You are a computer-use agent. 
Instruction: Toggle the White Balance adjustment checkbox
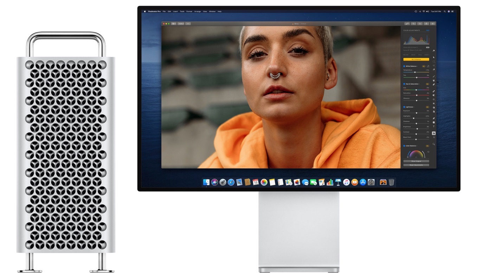404,66
